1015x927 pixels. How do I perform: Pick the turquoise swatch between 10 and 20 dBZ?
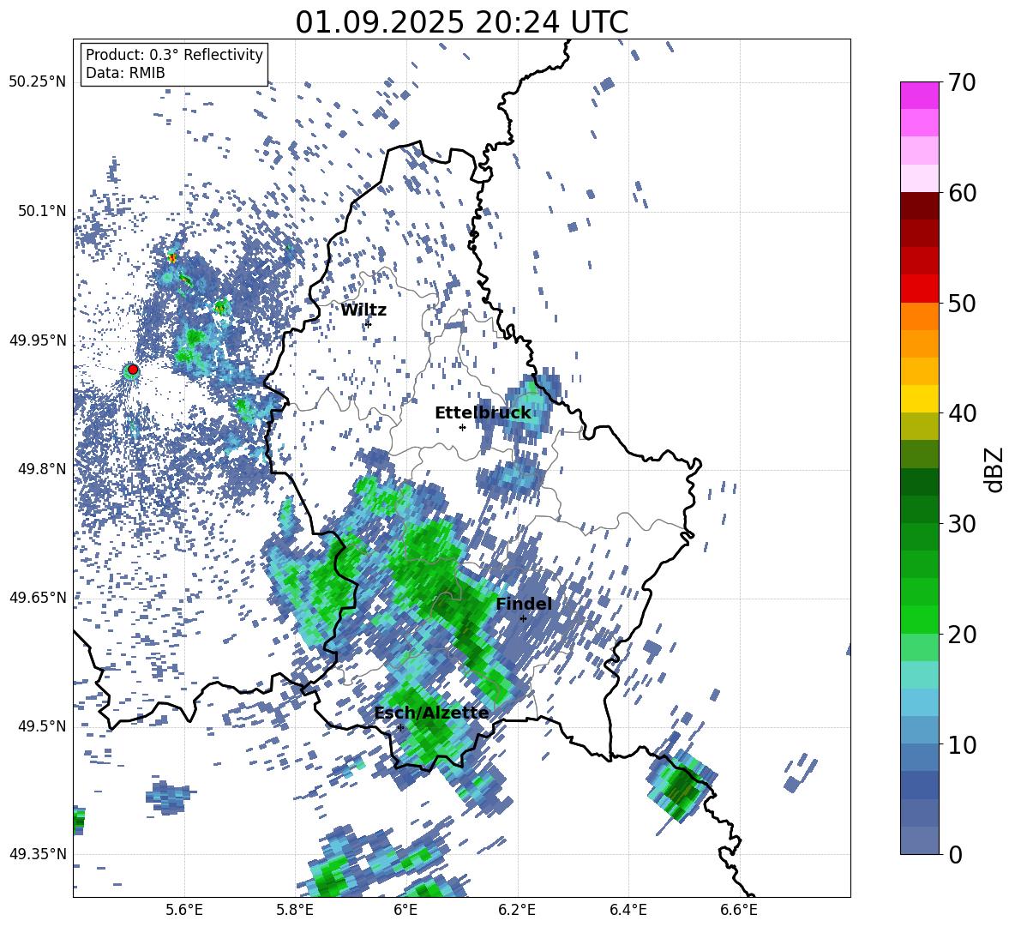pyautogui.click(x=919, y=675)
